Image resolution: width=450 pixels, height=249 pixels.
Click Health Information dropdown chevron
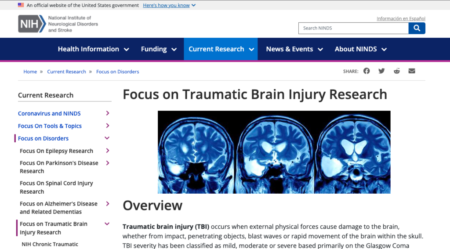tap(126, 49)
